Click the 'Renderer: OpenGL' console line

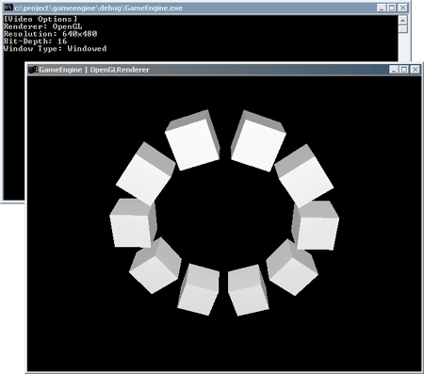click(x=43, y=26)
